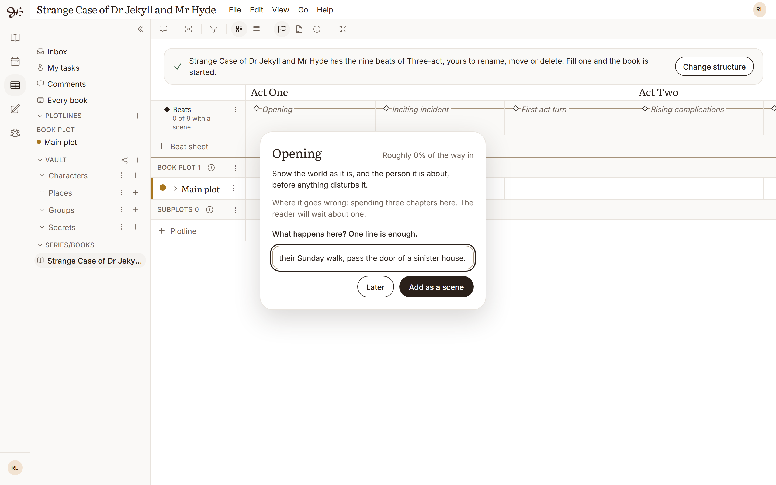The width and height of the screenshot is (776, 485).
Task: Toggle the focus target icon in toolbar
Action: click(189, 29)
